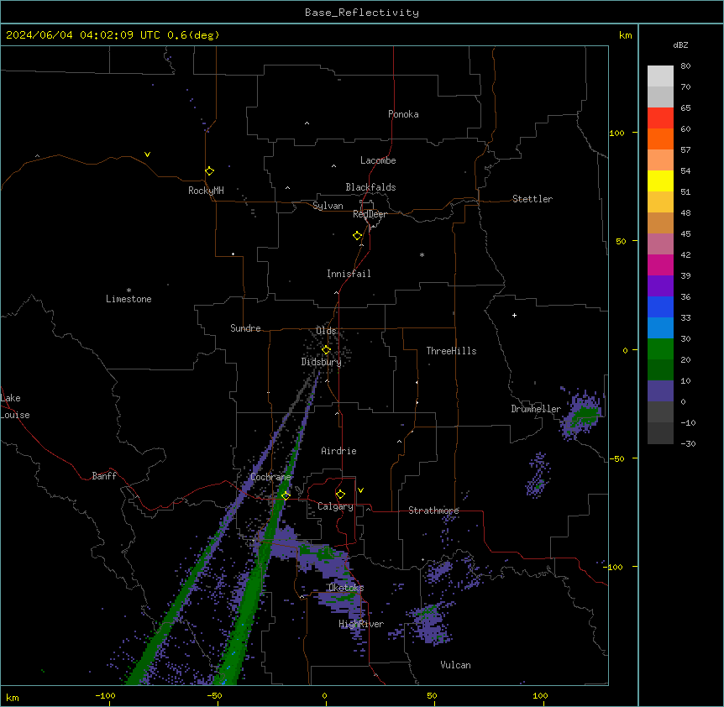Pick the light blue 30-33 dBZ swatch
This screenshot has height=707, width=724.
[660, 328]
